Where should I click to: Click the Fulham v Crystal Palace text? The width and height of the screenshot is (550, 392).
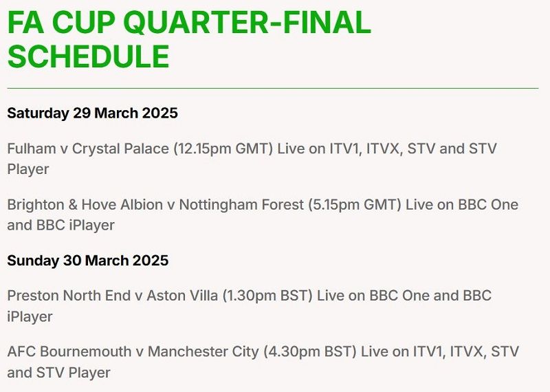tap(88, 149)
